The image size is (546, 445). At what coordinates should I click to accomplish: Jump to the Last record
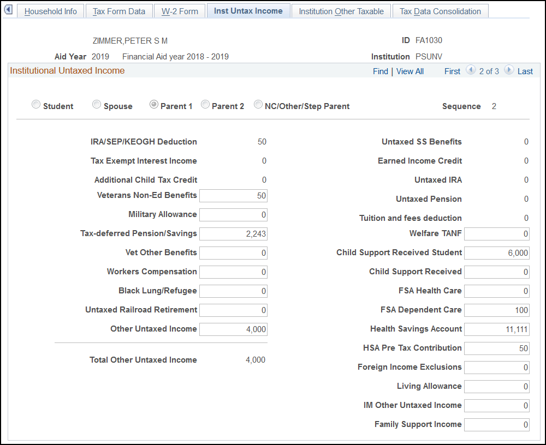pyautogui.click(x=526, y=71)
